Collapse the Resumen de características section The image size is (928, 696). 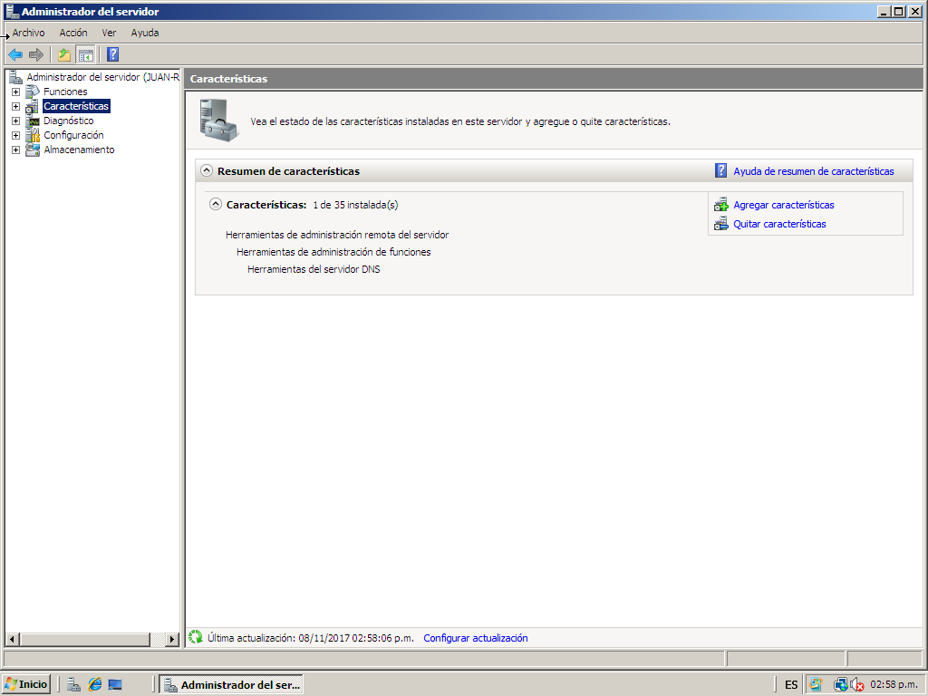click(x=207, y=169)
